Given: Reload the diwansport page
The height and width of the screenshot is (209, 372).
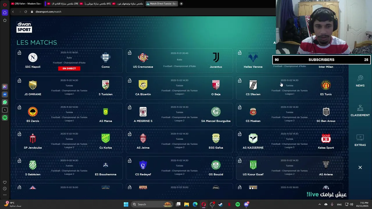Looking at the screenshot, I should point(26,12).
